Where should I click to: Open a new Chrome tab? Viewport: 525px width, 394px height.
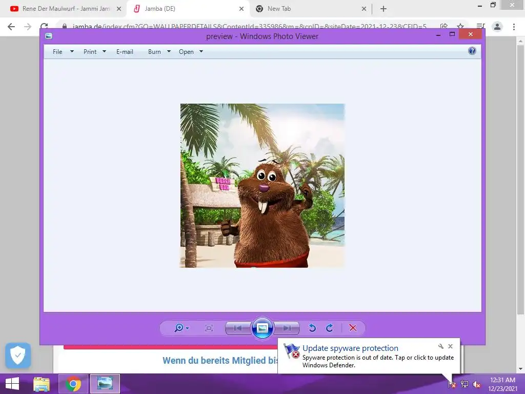pos(383,9)
